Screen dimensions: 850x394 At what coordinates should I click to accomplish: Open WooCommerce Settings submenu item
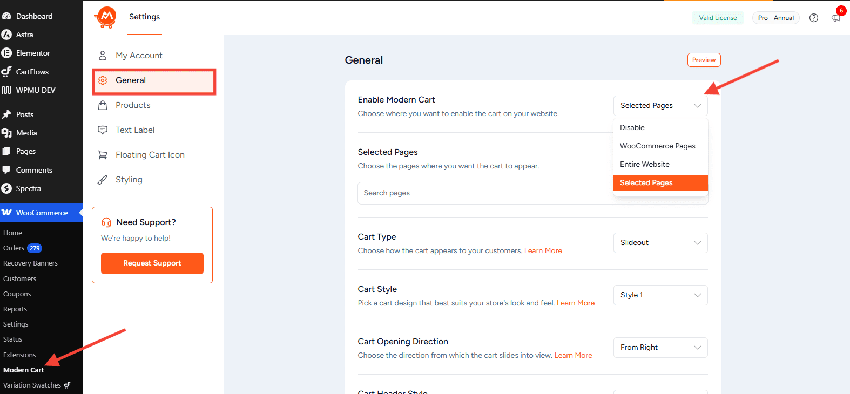coord(16,324)
